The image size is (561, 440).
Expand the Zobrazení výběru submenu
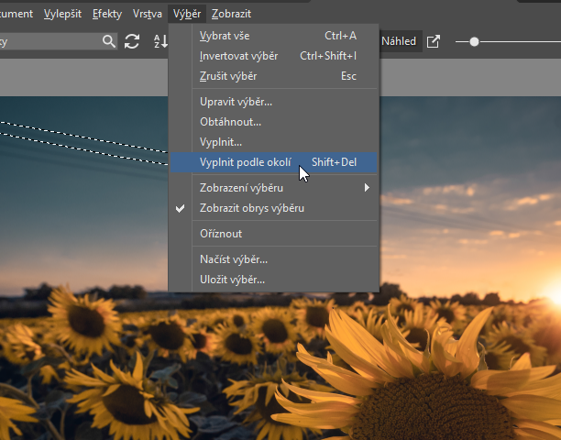(274, 188)
